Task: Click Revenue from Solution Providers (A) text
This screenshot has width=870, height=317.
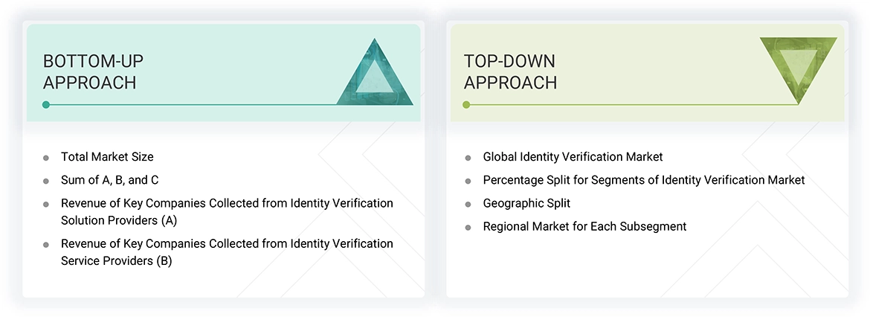Action: point(227,211)
